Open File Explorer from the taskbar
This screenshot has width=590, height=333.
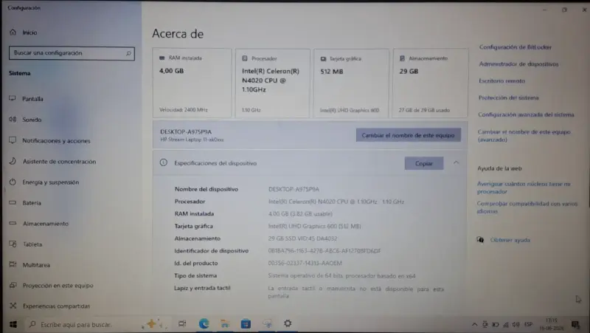225,323
